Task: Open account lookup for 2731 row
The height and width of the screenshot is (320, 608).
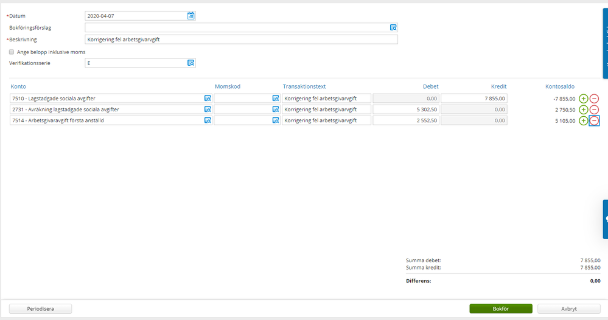Action: coord(207,110)
